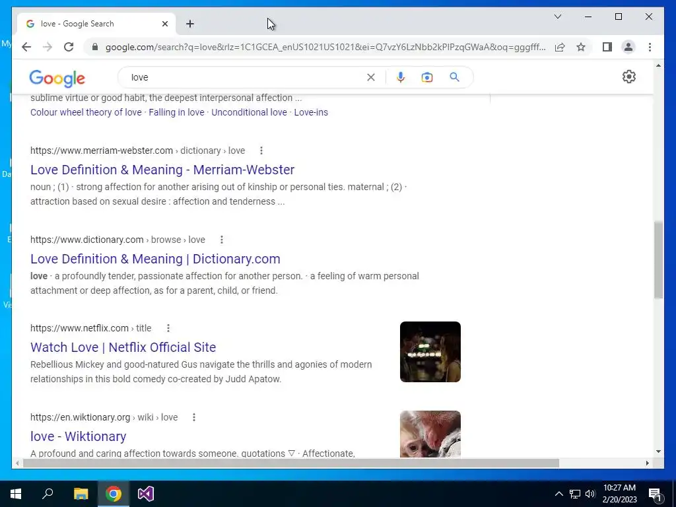Open Windows taskbar search
Screen dimensions: 676x507
(48, 494)
